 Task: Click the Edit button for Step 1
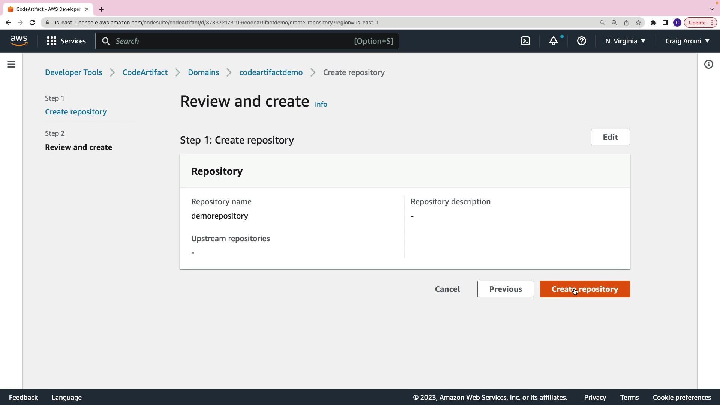click(610, 137)
